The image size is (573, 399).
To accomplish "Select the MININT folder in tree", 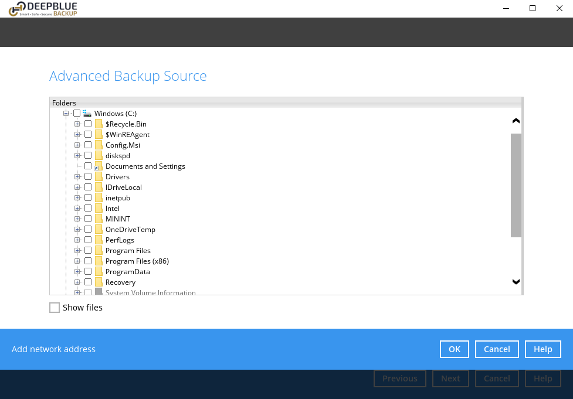I will coord(117,219).
